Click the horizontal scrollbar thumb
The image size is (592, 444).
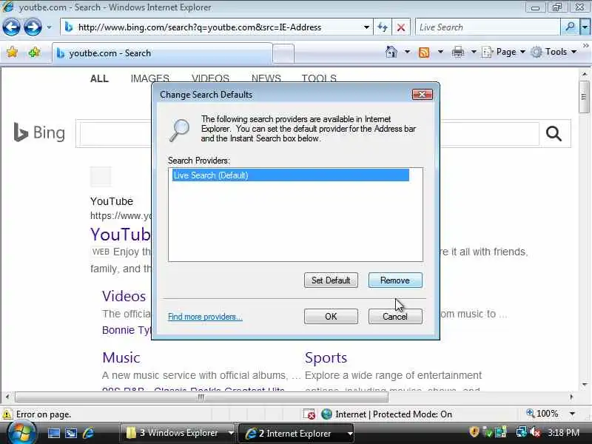[x=201, y=397]
